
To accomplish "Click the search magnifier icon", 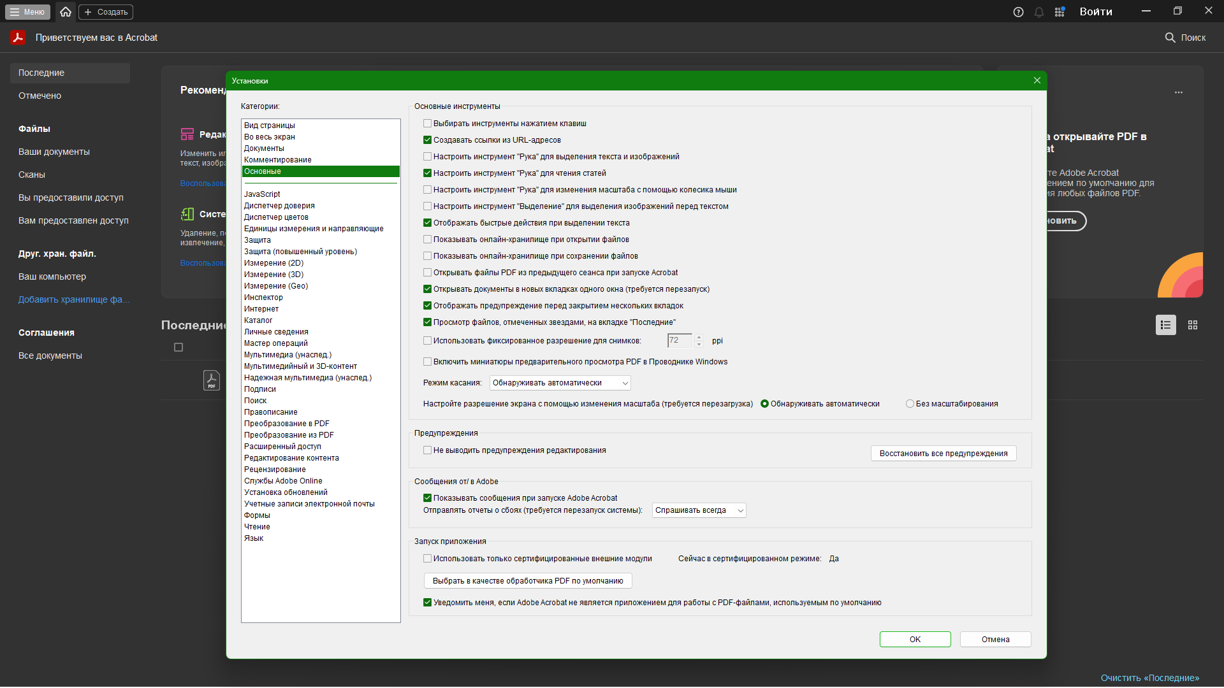I will [x=1170, y=38].
